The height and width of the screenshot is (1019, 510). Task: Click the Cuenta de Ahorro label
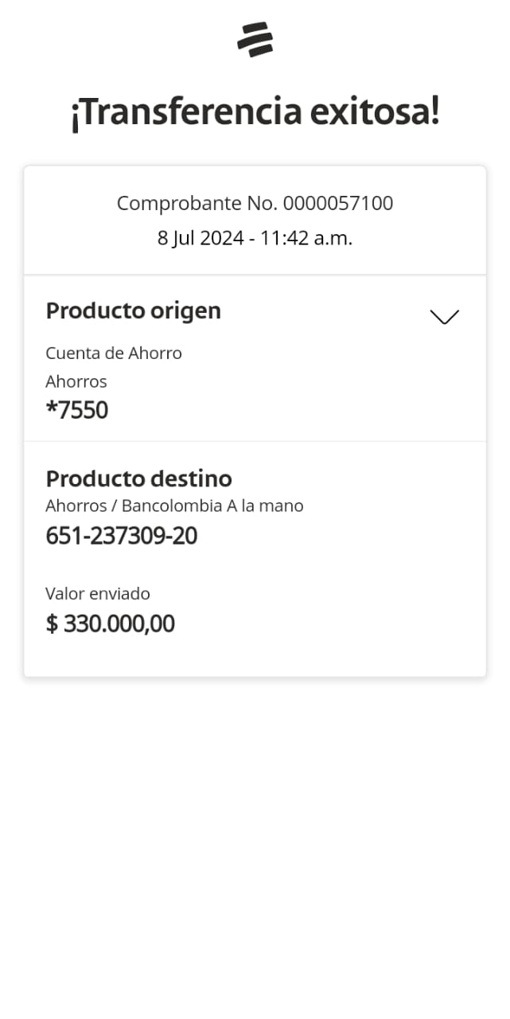pos(114,353)
